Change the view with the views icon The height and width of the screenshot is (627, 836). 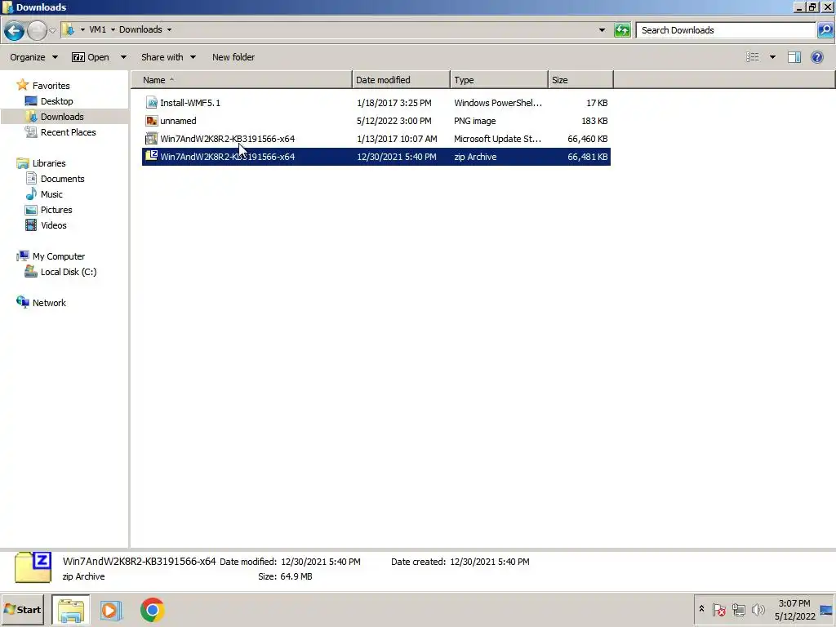[752, 57]
